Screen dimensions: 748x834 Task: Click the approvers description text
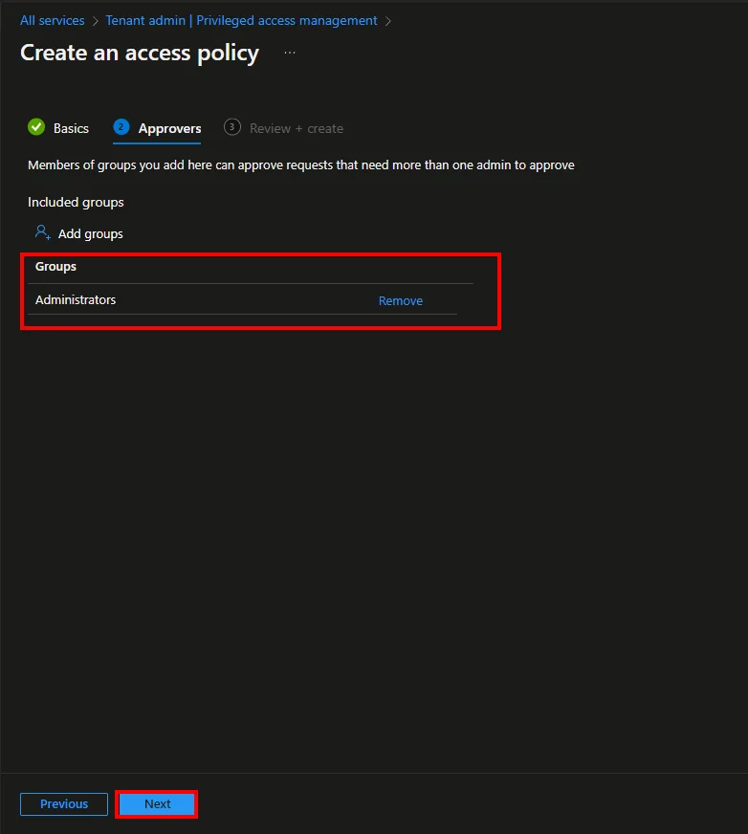(x=301, y=165)
